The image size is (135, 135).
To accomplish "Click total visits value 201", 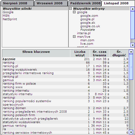I will pos(87,59).
